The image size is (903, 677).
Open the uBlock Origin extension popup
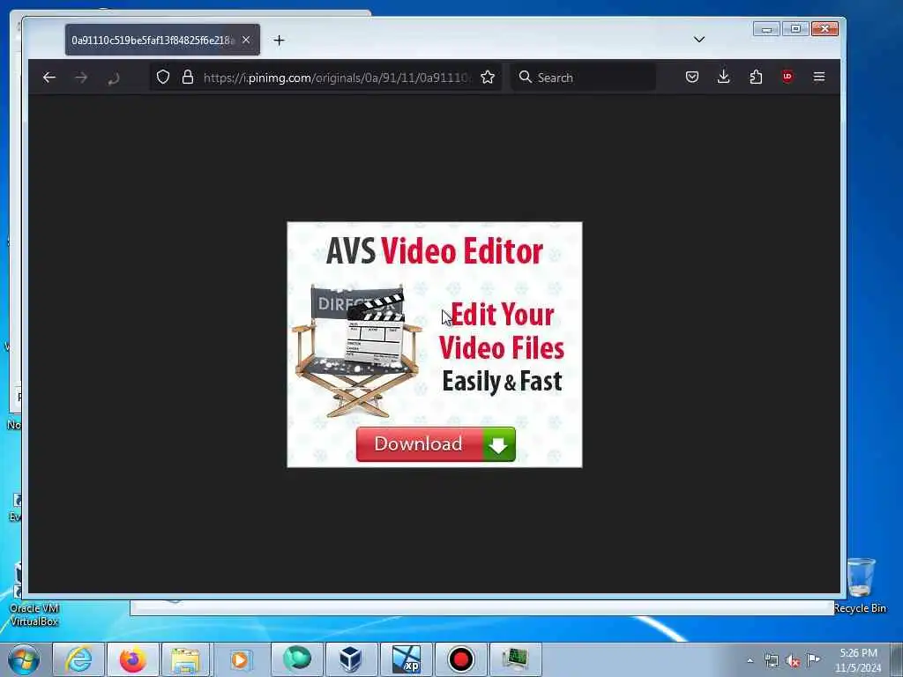click(x=787, y=77)
